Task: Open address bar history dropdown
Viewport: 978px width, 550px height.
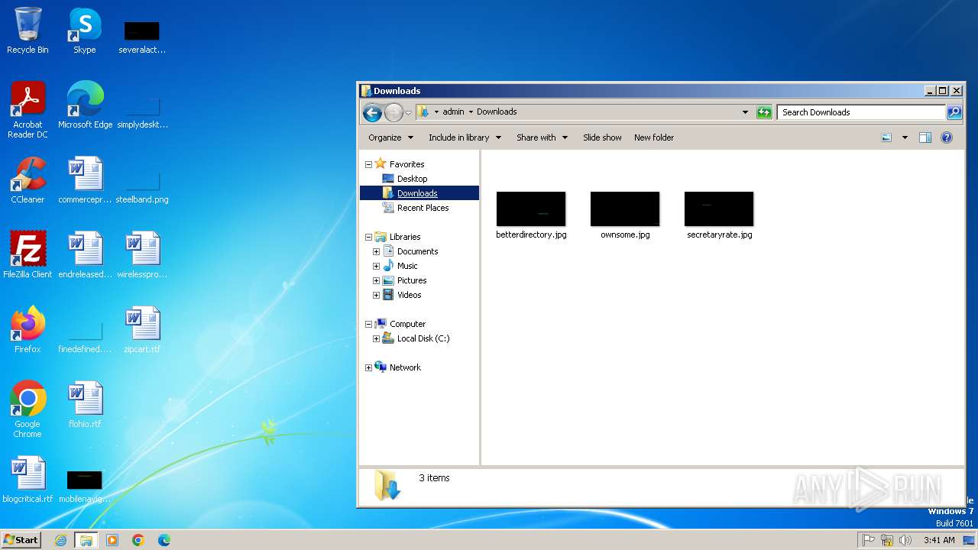Action: (x=745, y=112)
